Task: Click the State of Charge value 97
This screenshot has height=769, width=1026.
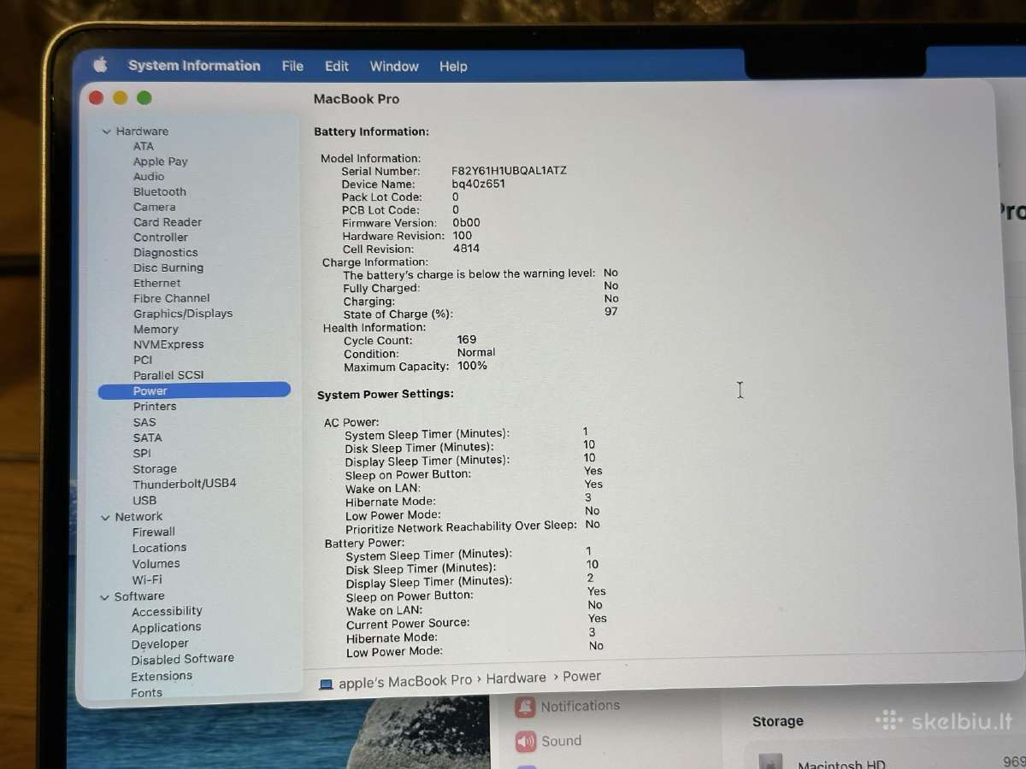Action: pyautogui.click(x=610, y=312)
